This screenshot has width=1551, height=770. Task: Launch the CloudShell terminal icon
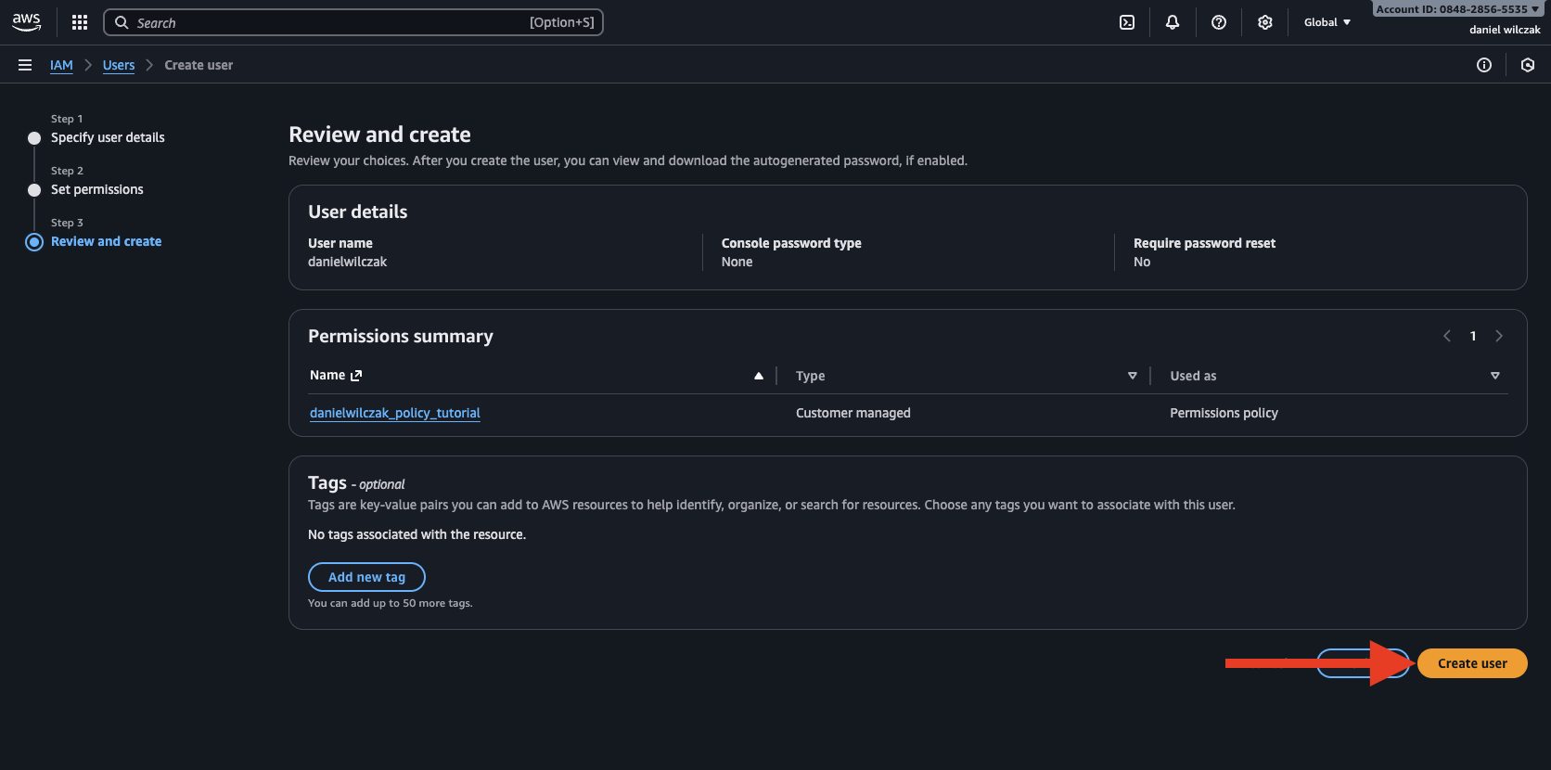click(1127, 22)
